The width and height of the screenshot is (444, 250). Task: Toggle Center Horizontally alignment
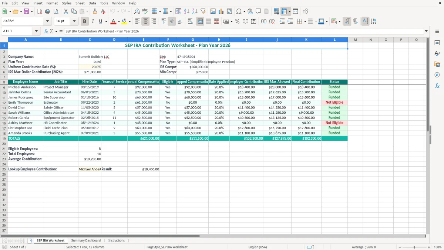click(145, 21)
